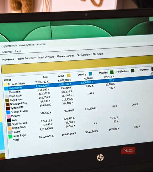153x172 pixels.
Task: Select the AWE row
Action: pyautogui.click(x=14, y=120)
